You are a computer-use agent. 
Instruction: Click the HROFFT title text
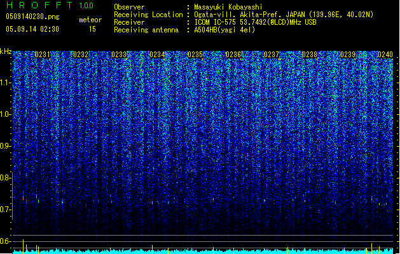39,5
